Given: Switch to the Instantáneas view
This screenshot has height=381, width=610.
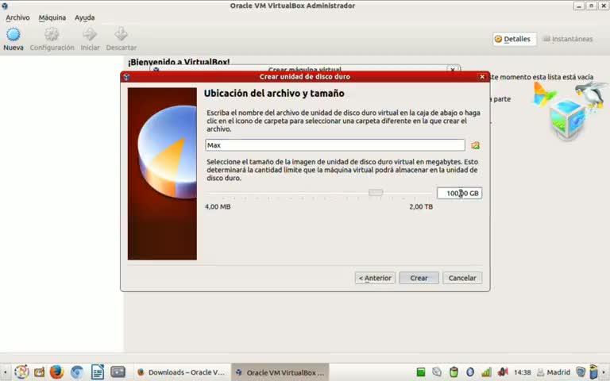Looking at the screenshot, I should pyautogui.click(x=568, y=39).
